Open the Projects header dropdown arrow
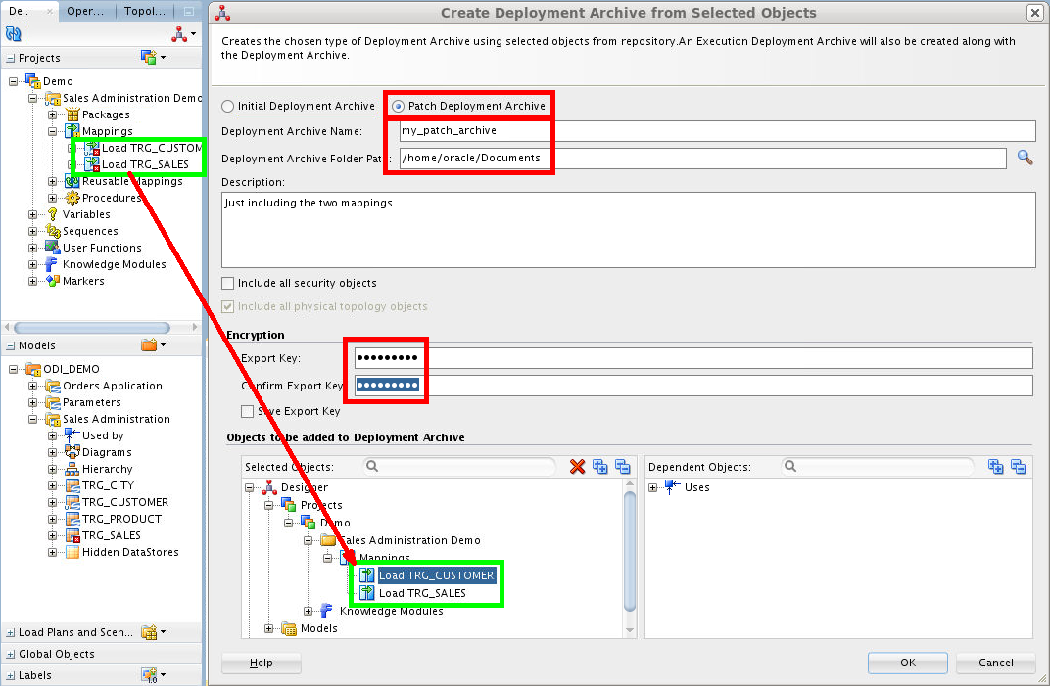 tap(163, 58)
